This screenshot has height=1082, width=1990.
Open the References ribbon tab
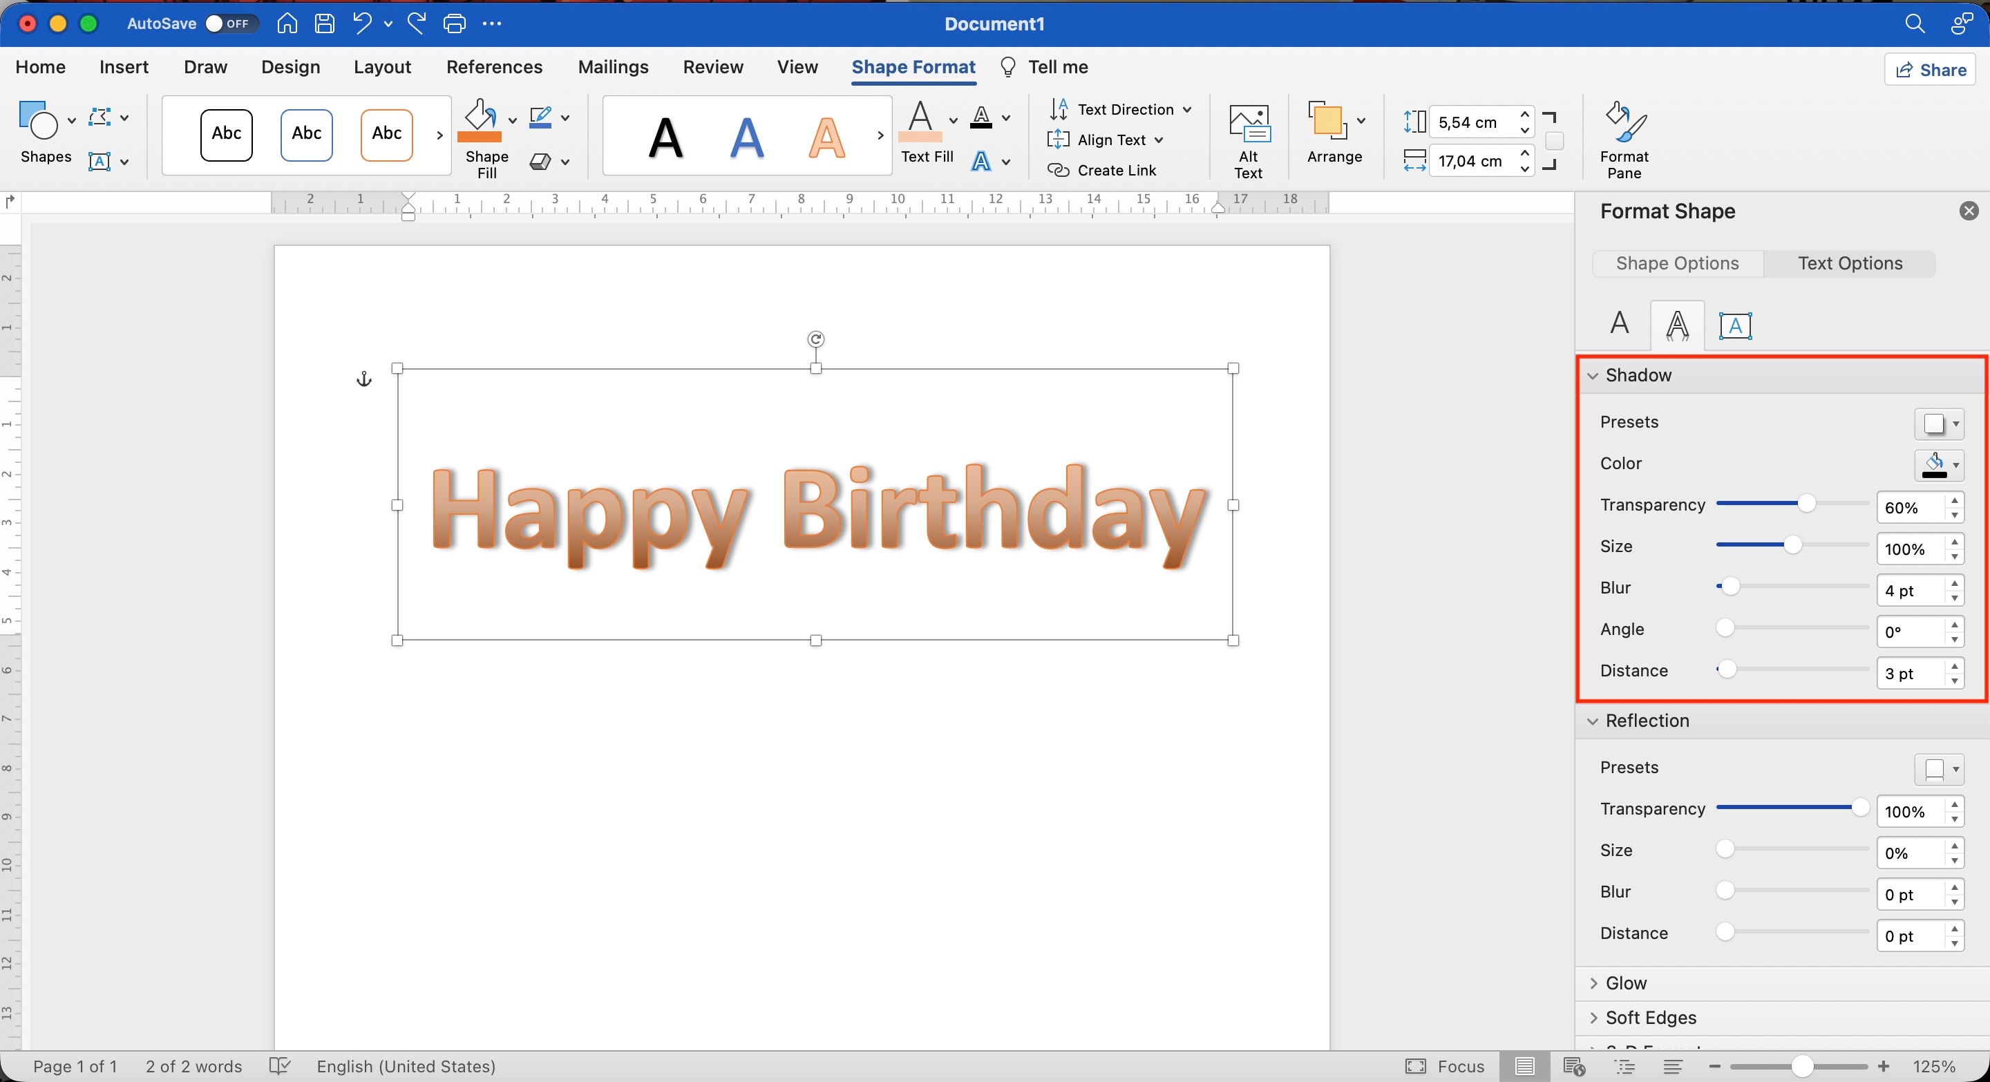495,67
